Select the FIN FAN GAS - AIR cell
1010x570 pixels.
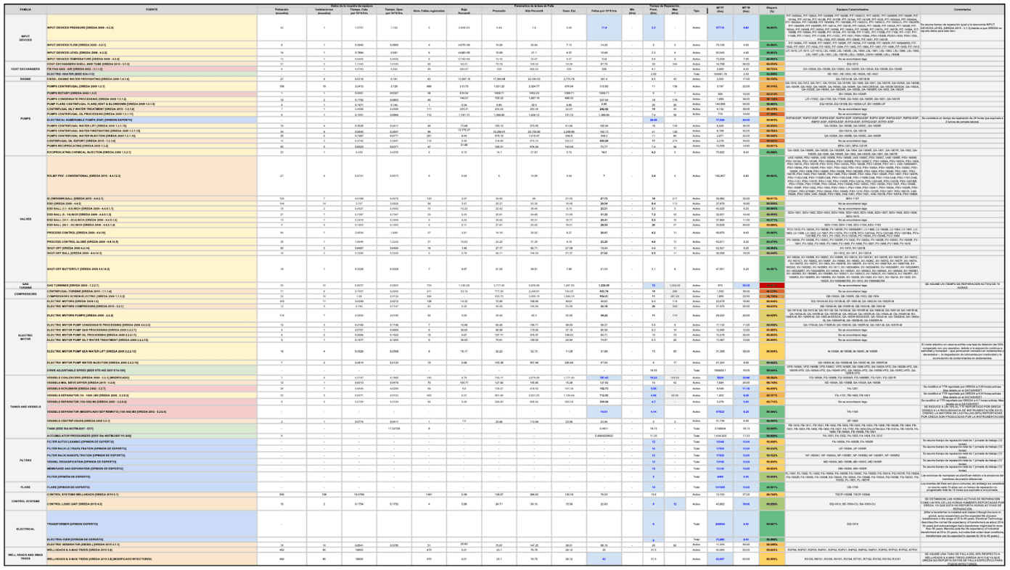tap(152, 69)
